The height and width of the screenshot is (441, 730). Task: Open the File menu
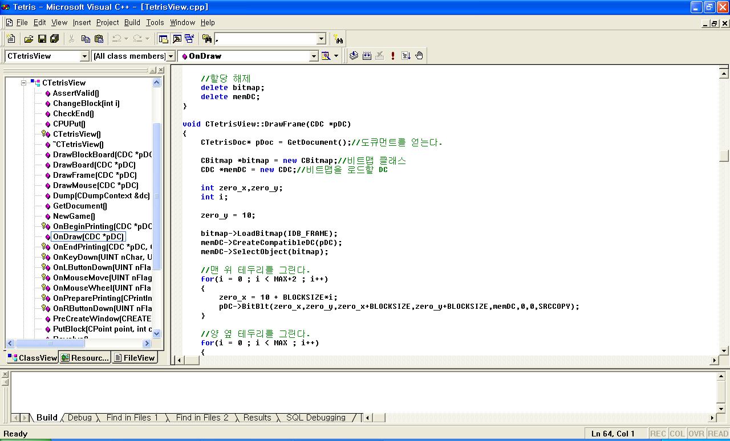[22, 23]
